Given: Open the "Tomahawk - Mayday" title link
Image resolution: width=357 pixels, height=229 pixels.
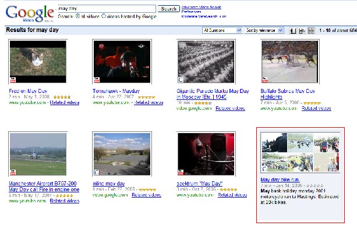Looking at the screenshot, I should 116,91.
